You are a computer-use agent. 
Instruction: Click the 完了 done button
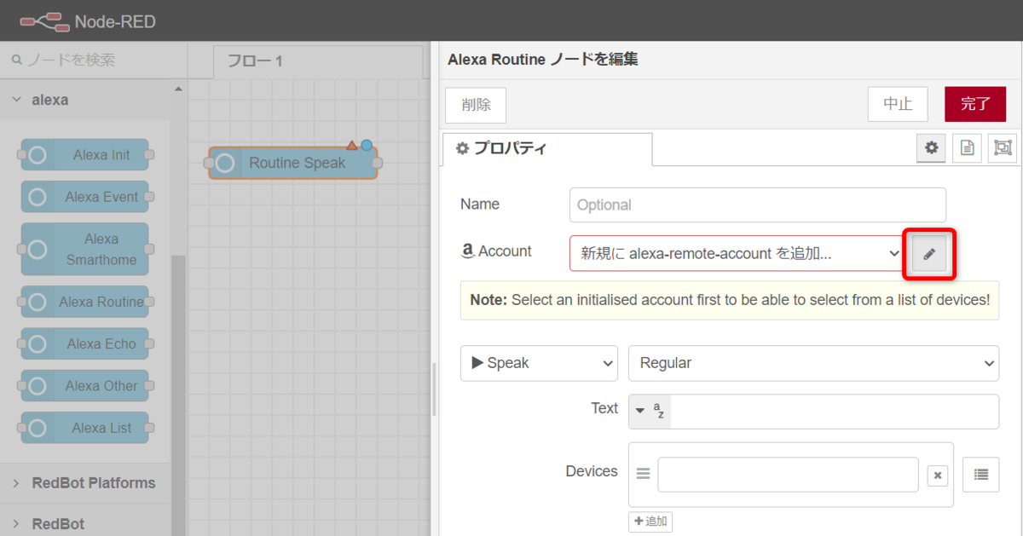click(x=975, y=104)
